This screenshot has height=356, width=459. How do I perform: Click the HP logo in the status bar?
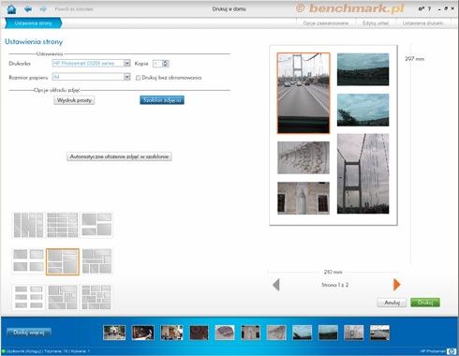(452, 351)
